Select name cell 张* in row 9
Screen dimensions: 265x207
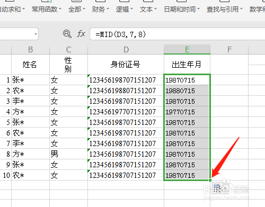coord(31,165)
